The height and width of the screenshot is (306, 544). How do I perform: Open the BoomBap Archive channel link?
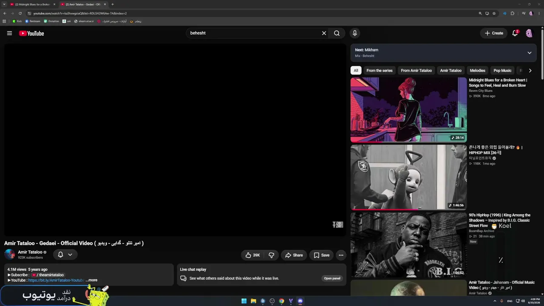[x=482, y=231]
